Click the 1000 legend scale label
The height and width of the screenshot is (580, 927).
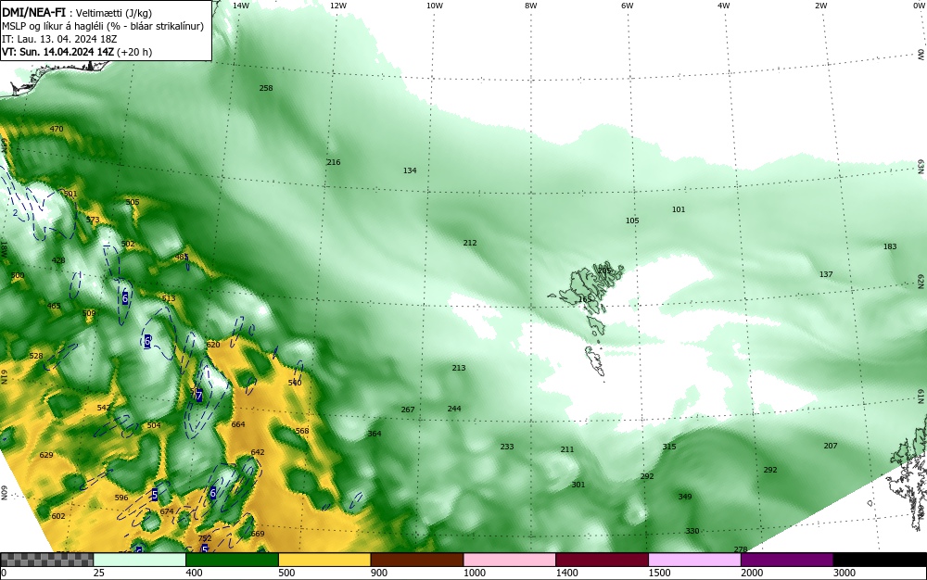(474, 573)
